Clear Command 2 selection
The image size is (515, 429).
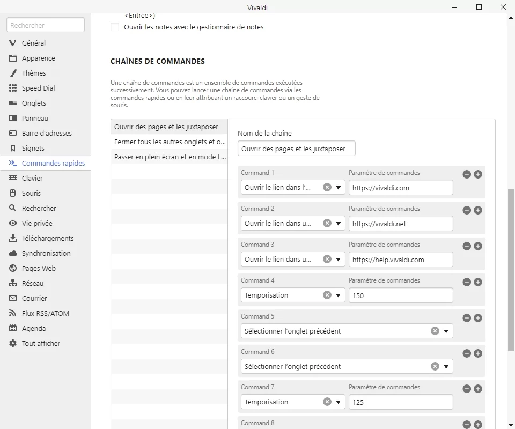click(327, 223)
